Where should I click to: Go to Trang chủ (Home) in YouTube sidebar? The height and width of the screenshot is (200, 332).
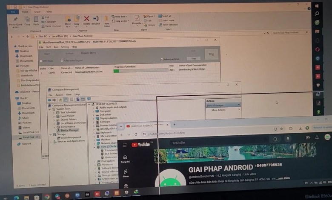pos(125,159)
